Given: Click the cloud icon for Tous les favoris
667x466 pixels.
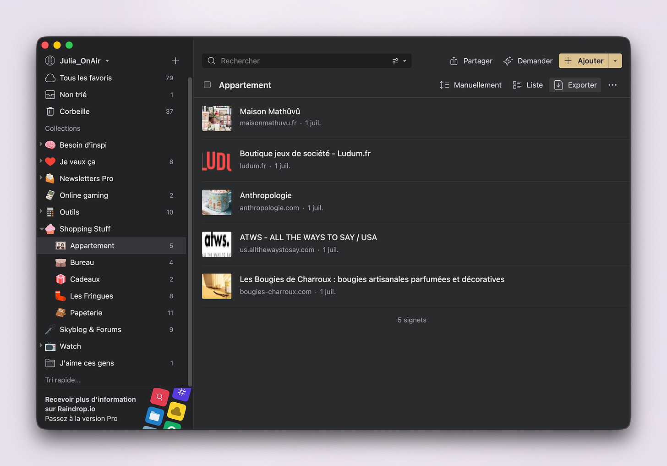Looking at the screenshot, I should click(50, 78).
